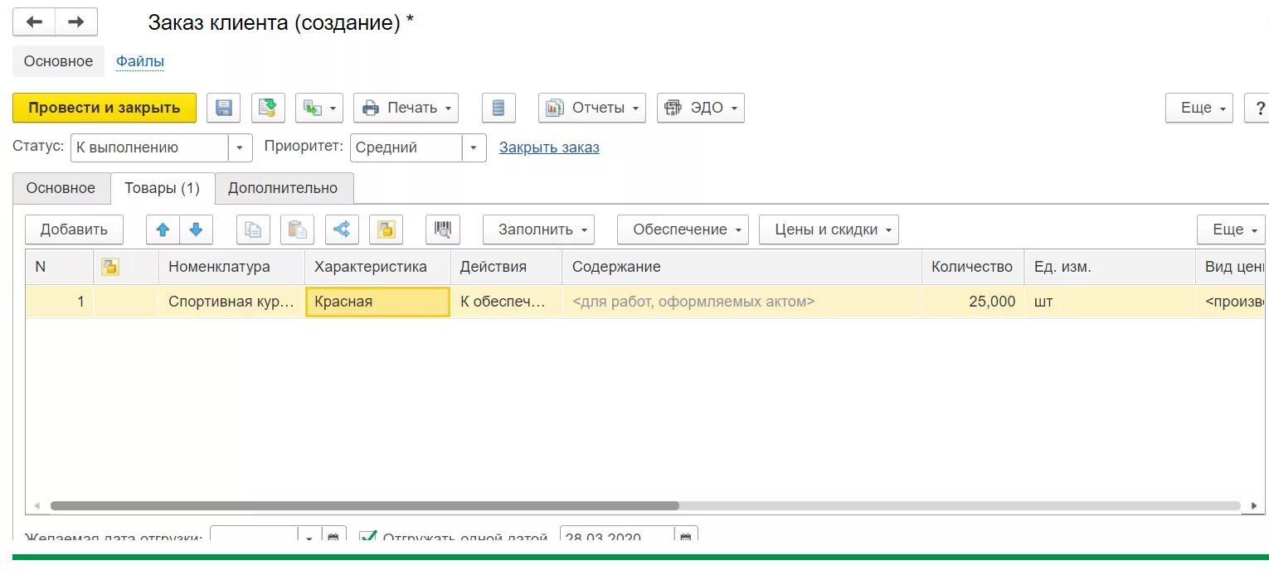Open barcode search icon
The image size is (1269, 570).
click(x=443, y=229)
